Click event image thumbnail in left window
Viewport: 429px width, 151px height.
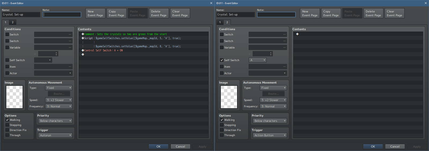tap(14, 97)
